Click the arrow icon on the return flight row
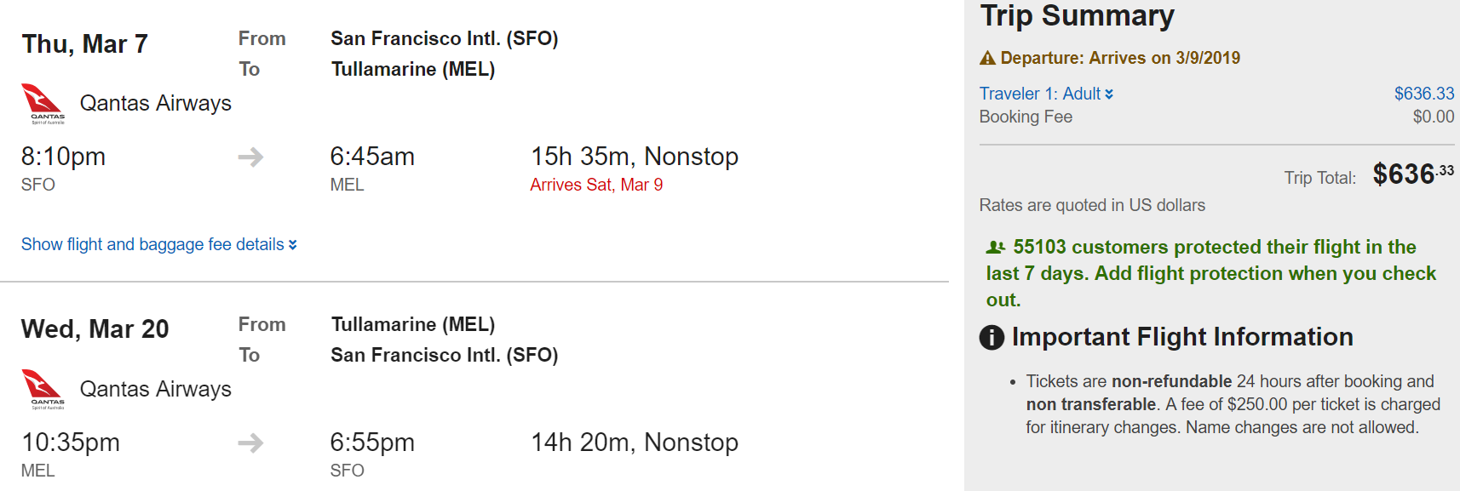The image size is (1460, 491). 250,442
